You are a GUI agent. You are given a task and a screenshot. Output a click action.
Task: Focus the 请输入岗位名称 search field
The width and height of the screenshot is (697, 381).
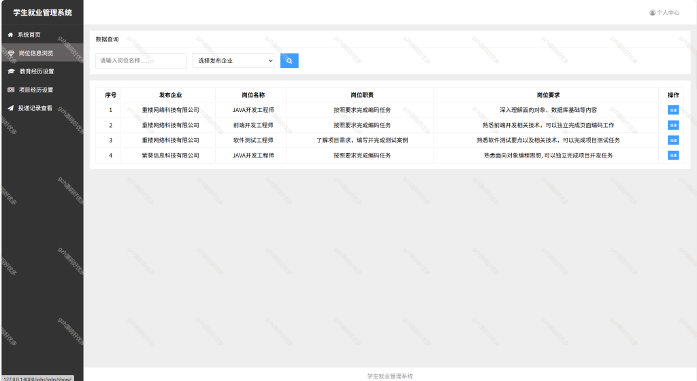point(141,60)
